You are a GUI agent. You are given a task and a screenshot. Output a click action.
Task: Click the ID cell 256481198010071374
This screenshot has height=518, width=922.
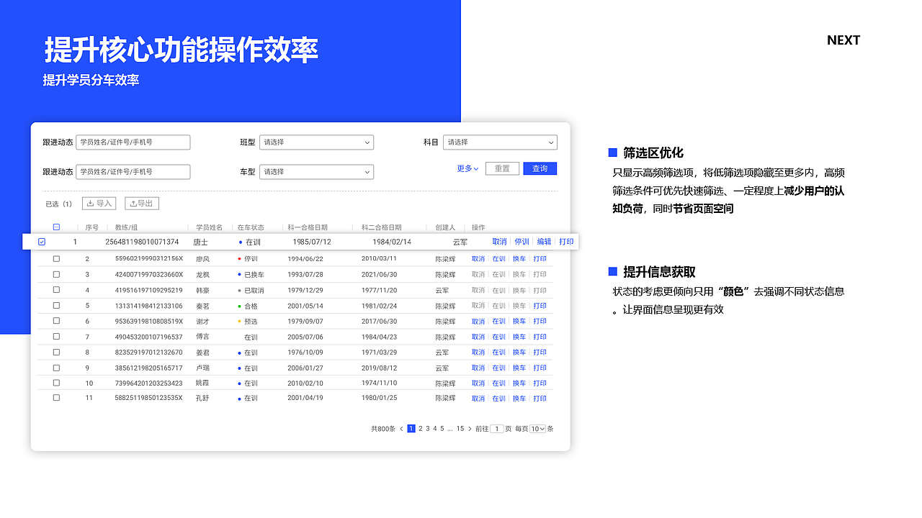[x=142, y=242]
